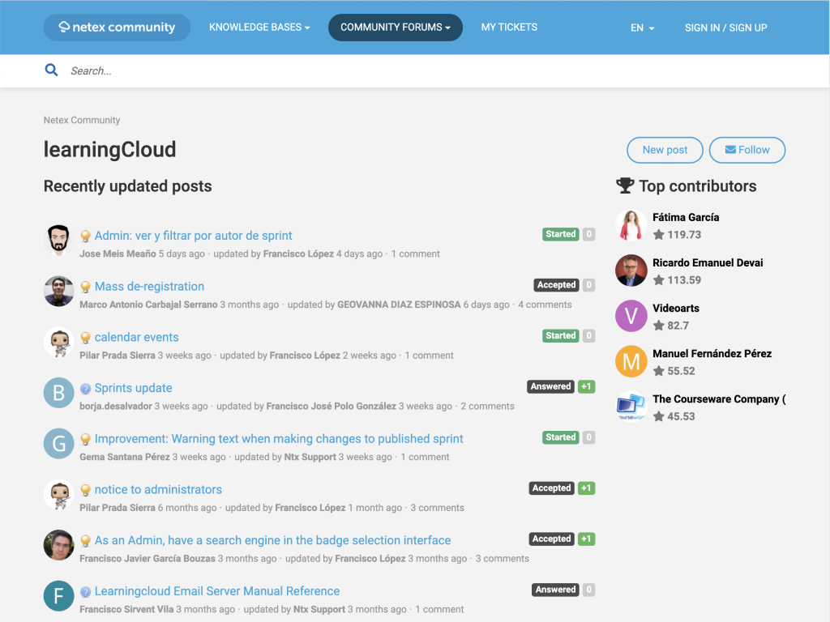Open Marco Antonio Carbajal Serrano's avatar
The width and height of the screenshot is (830, 622).
[58, 291]
